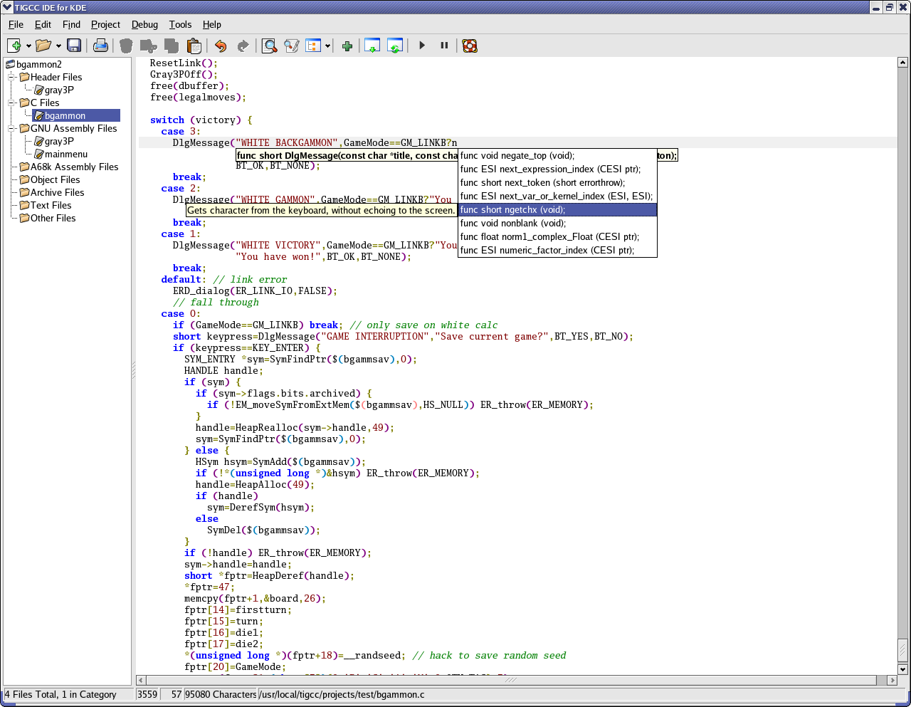
Task: Open the File menu
Action: click(x=16, y=24)
